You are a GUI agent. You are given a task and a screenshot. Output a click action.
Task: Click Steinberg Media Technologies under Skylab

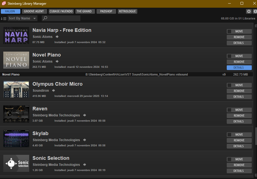[56, 140]
